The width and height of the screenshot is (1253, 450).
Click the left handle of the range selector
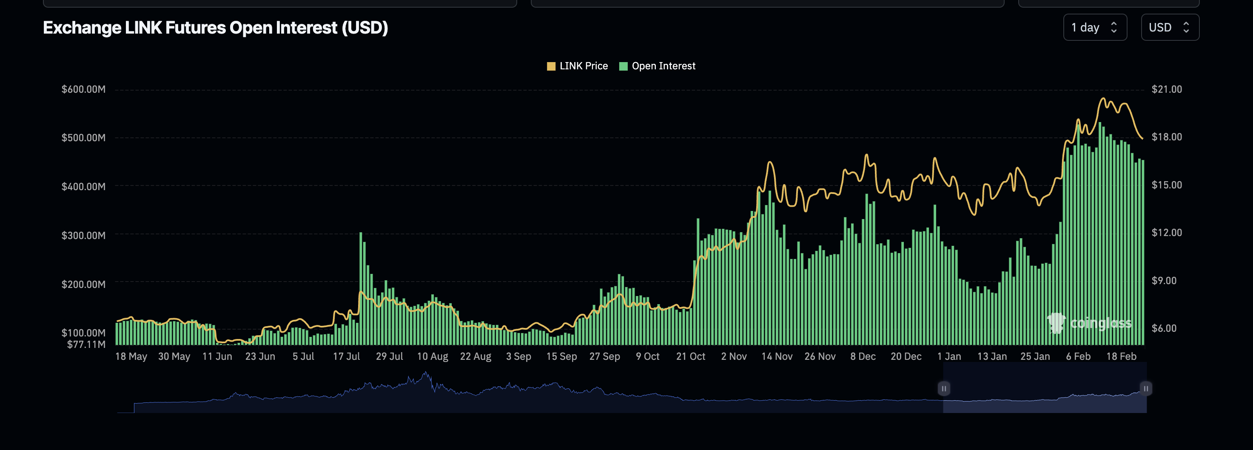944,388
